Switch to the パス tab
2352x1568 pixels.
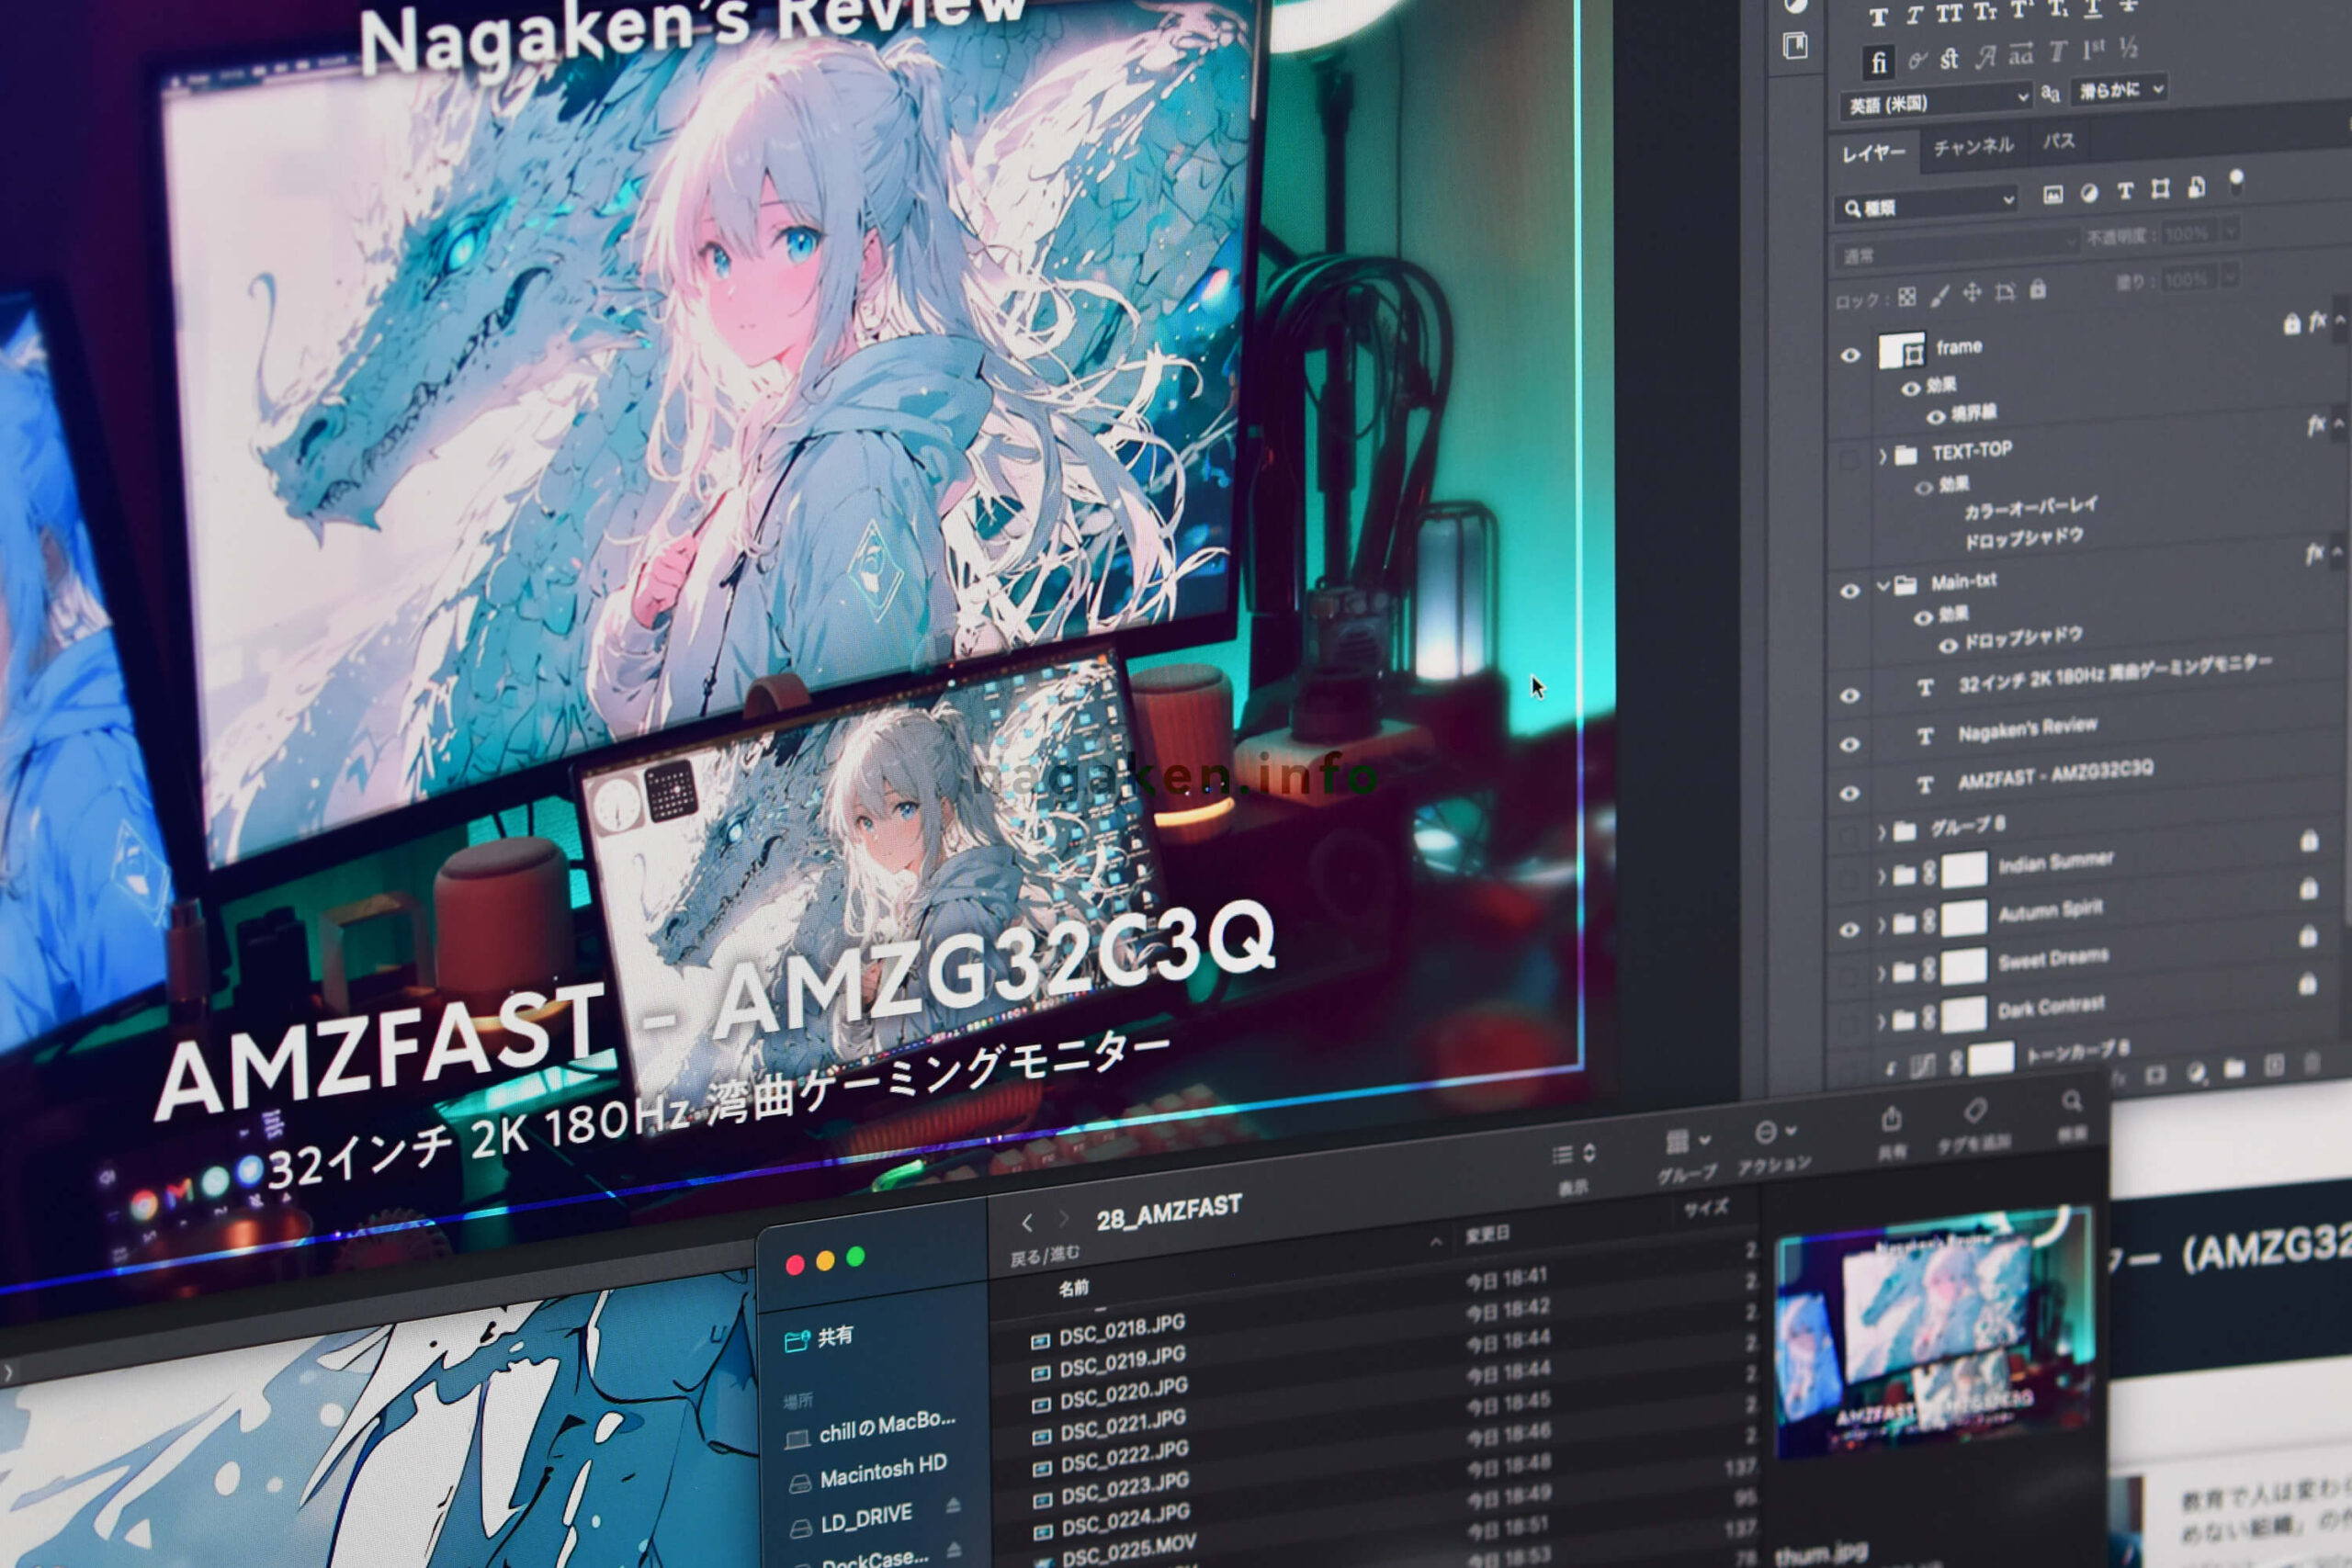(x=2059, y=141)
